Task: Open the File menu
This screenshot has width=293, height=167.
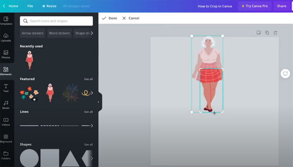Action: 30,6
